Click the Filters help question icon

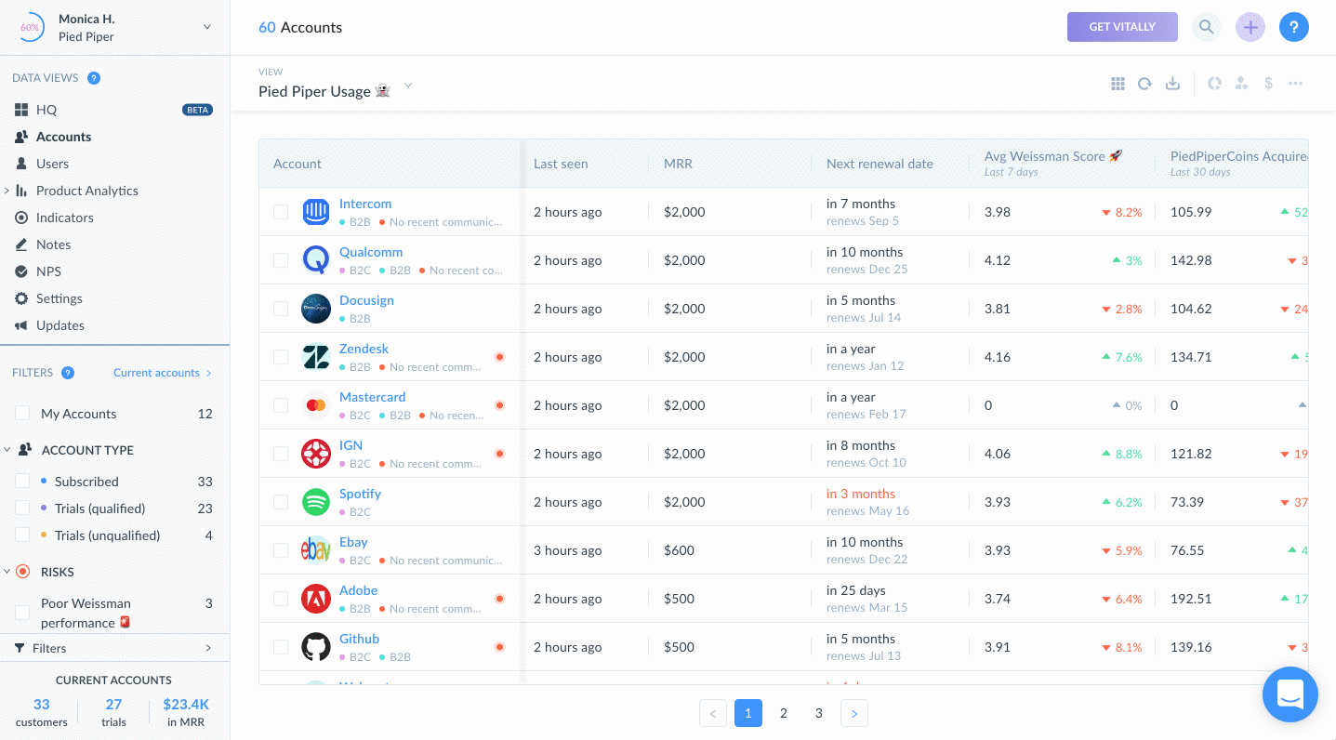(68, 373)
